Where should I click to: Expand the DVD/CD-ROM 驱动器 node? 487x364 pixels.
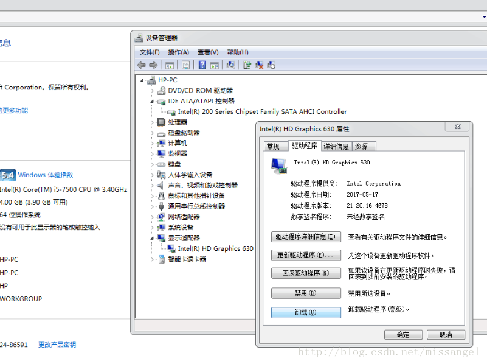(152, 91)
